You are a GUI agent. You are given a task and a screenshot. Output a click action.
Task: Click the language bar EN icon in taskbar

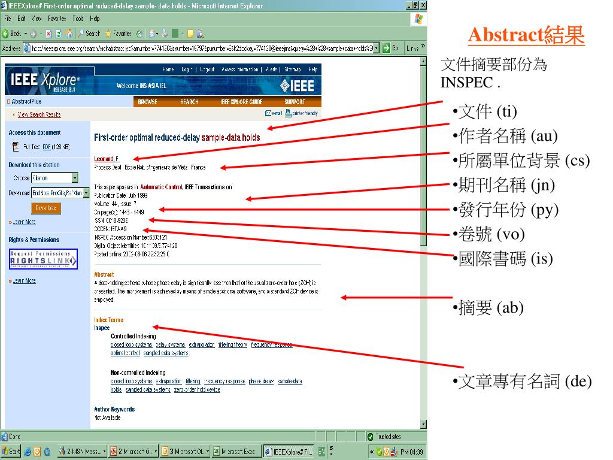click(321, 452)
